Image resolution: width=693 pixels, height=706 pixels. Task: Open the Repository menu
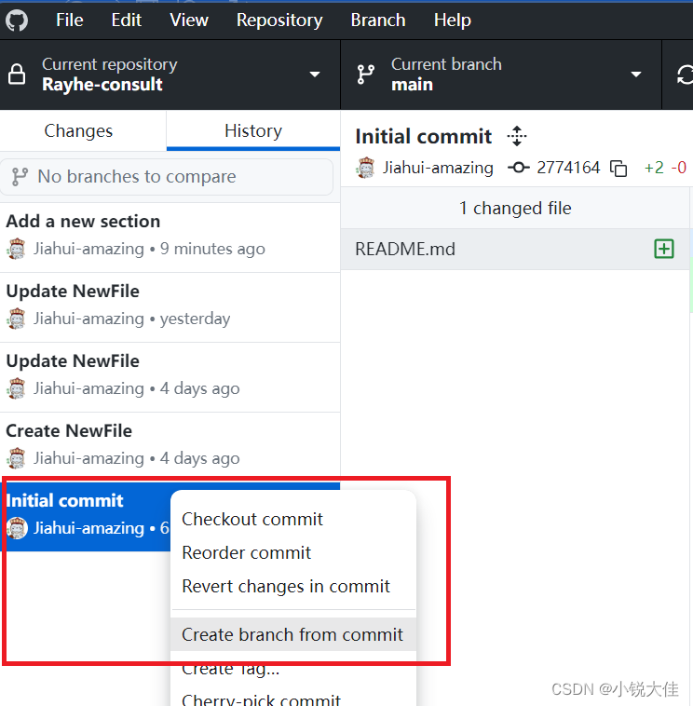(x=279, y=20)
